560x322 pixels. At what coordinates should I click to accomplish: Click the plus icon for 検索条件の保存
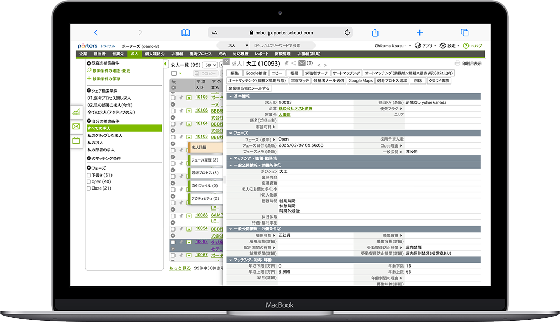(89, 79)
